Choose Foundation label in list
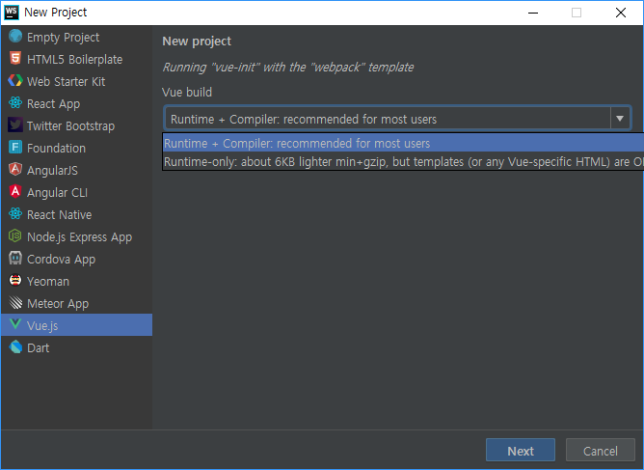The height and width of the screenshot is (470, 644). tap(56, 148)
